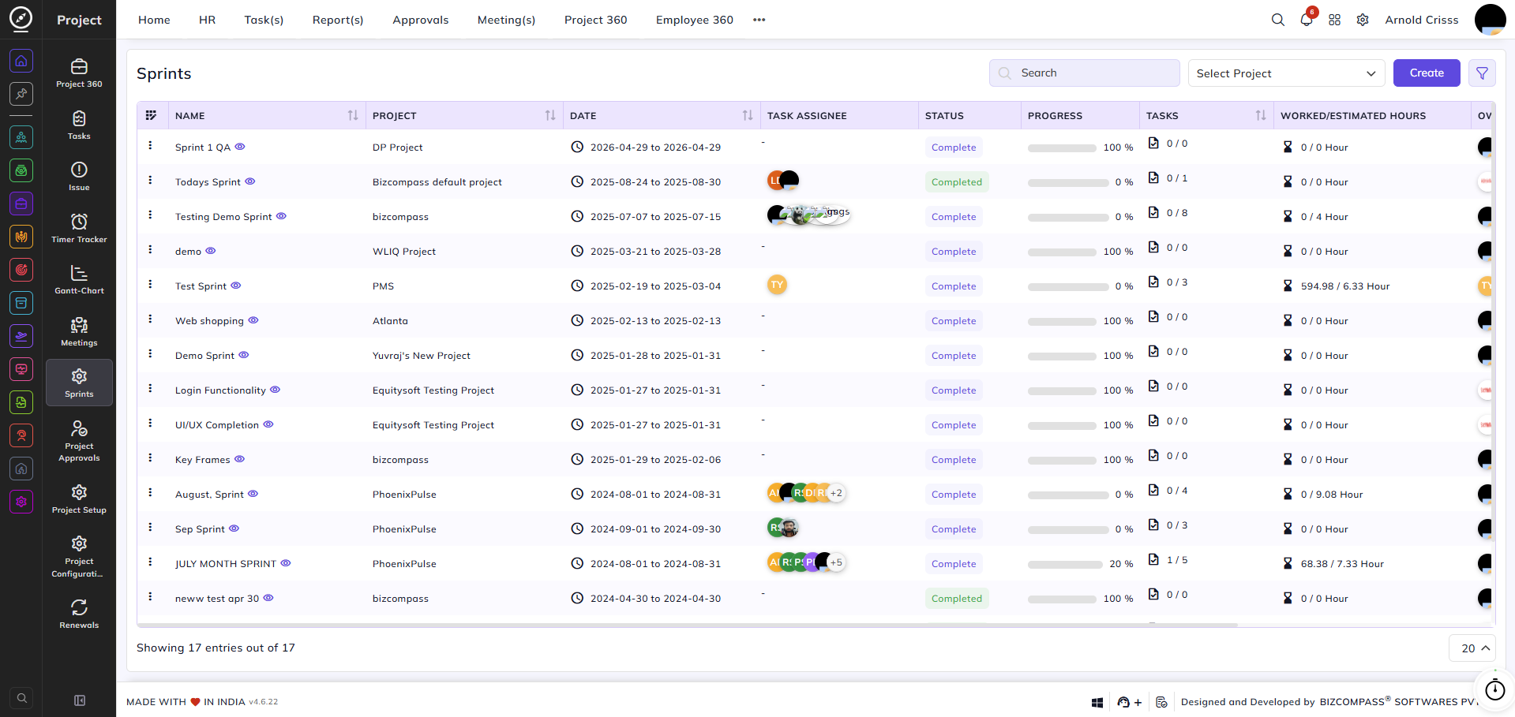
Task: Click the progress bar for Test Sprint
Action: point(1068,286)
